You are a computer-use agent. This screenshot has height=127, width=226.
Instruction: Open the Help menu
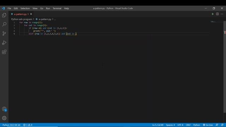point(66,8)
